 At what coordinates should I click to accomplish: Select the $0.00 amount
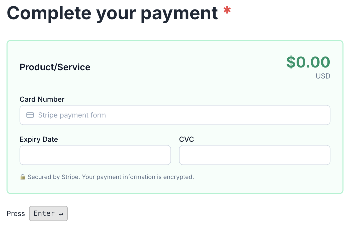308,62
